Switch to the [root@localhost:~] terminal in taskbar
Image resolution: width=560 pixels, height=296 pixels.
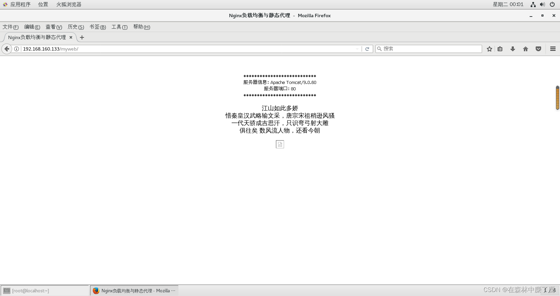click(x=45, y=291)
